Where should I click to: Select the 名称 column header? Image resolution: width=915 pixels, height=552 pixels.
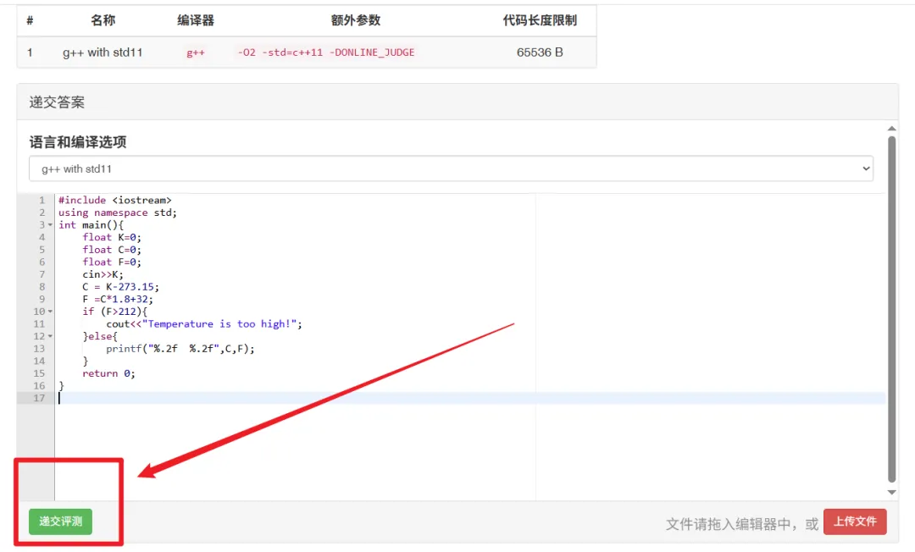(x=103, y=19)
